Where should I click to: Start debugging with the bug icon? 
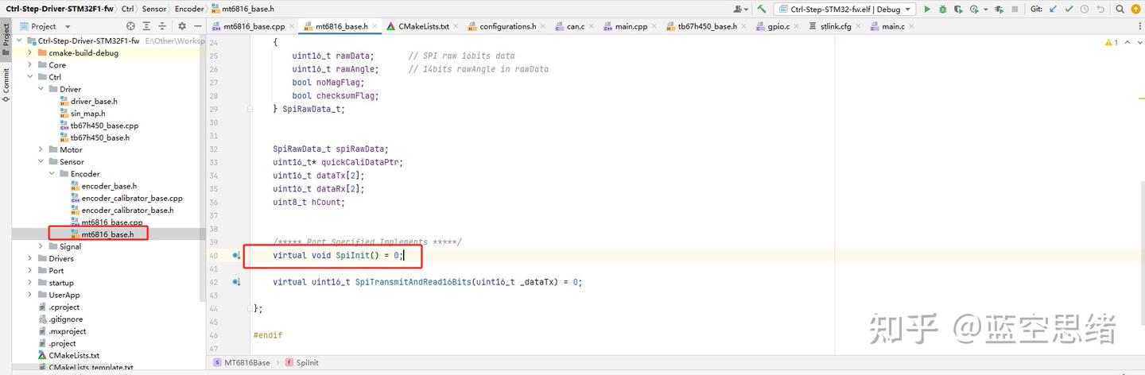943,10
